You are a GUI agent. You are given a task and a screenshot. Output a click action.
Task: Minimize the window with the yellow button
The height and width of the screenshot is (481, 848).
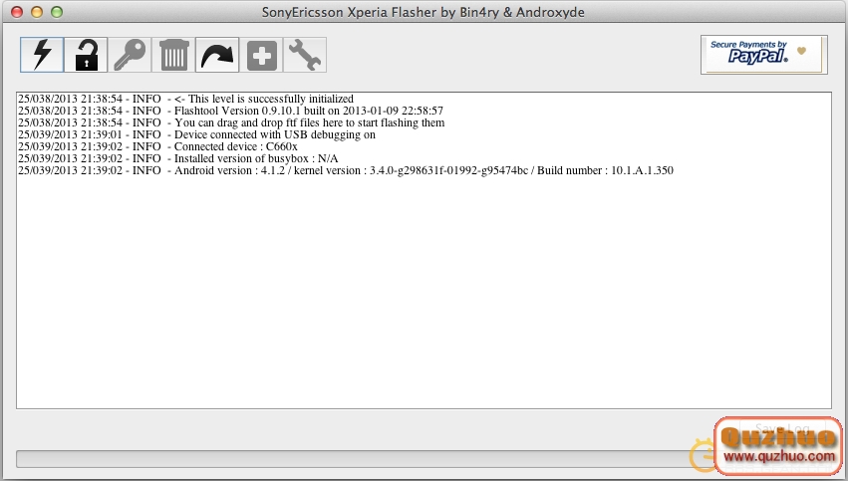tap(37, 12)
